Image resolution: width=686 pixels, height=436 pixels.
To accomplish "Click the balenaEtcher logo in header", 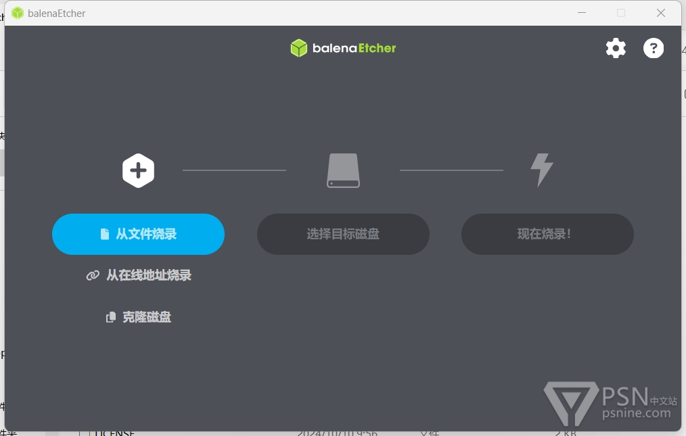I will pyautogui.click(x=343, y=48).
